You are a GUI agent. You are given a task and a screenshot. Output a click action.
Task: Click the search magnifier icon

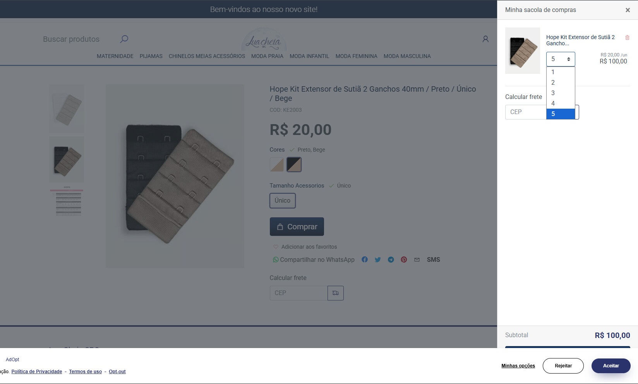(124, 39)
